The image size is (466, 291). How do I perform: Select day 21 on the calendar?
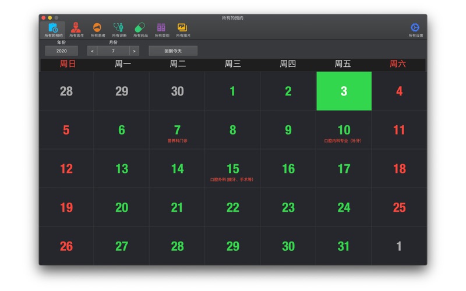(177, 207)
